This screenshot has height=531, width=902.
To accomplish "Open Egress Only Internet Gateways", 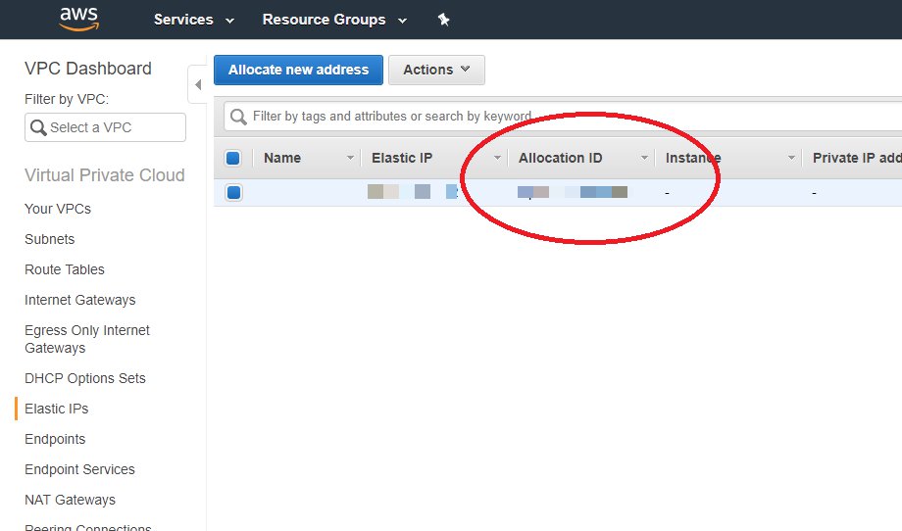I will click(x=87, y=339).
